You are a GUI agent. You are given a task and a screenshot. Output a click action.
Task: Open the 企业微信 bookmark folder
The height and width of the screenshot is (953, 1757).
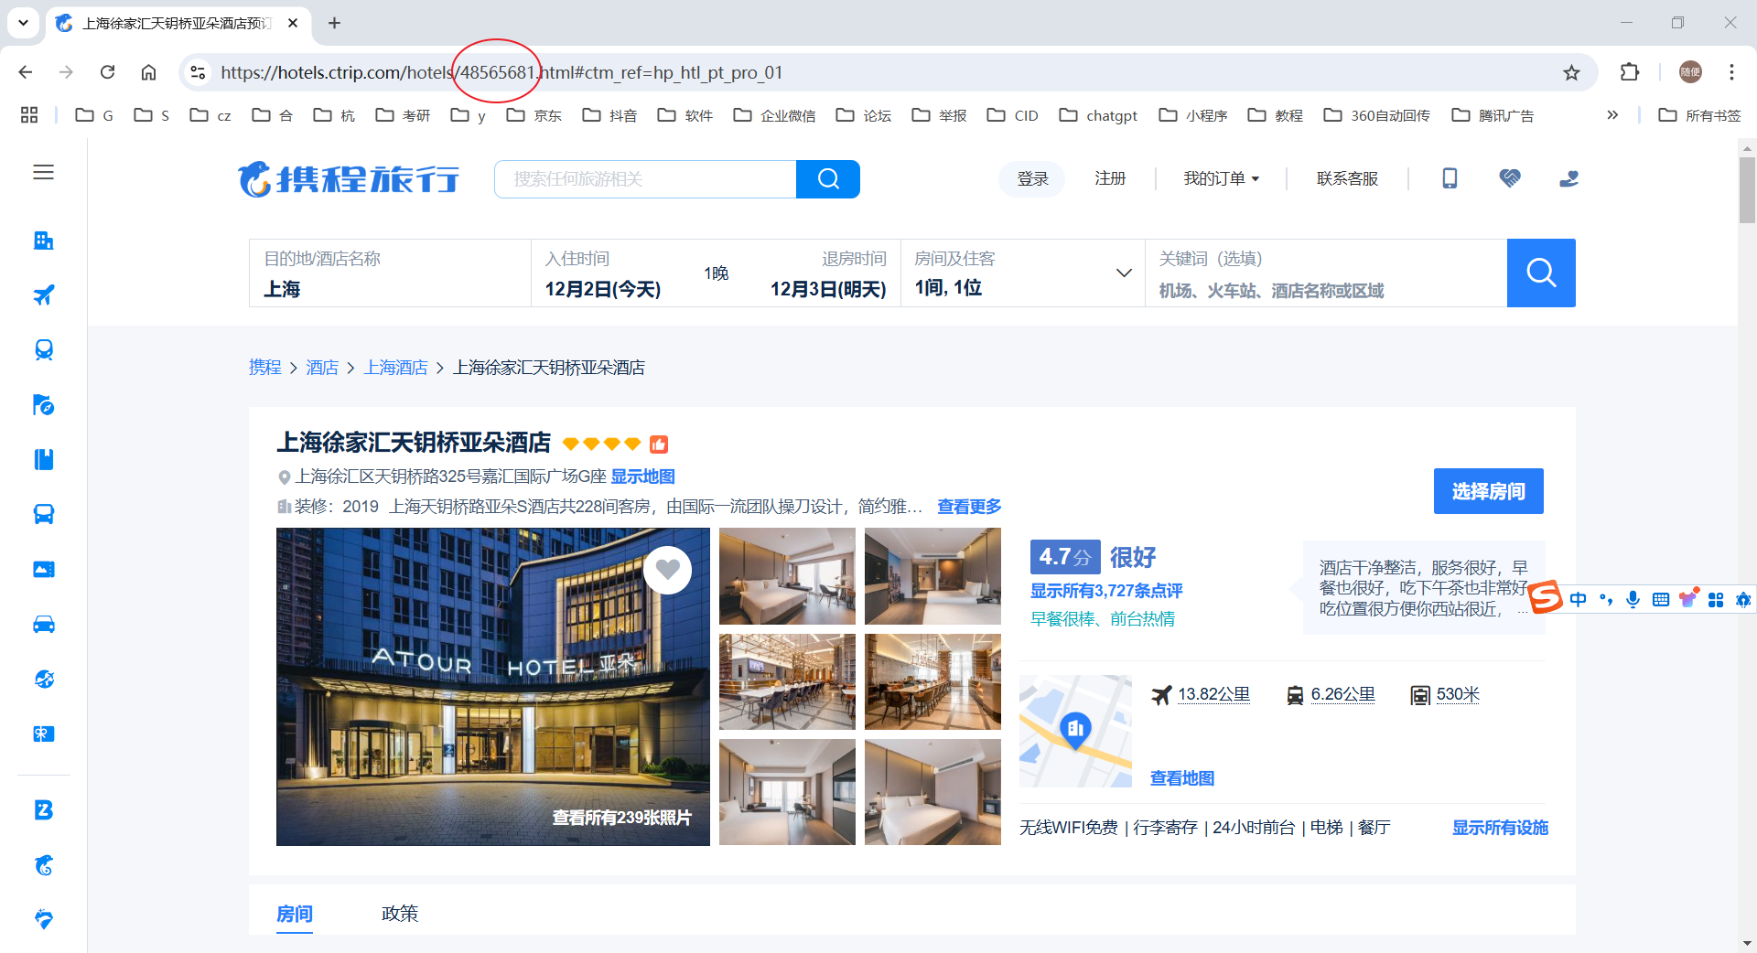[x=775, y=115]
